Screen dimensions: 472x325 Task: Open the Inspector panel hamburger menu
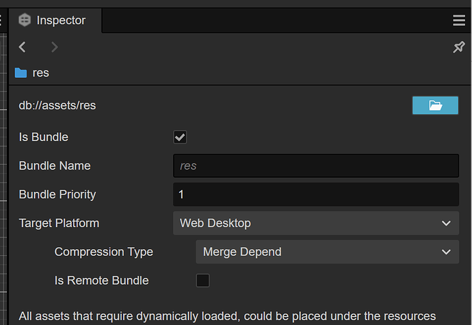(459, 21)
